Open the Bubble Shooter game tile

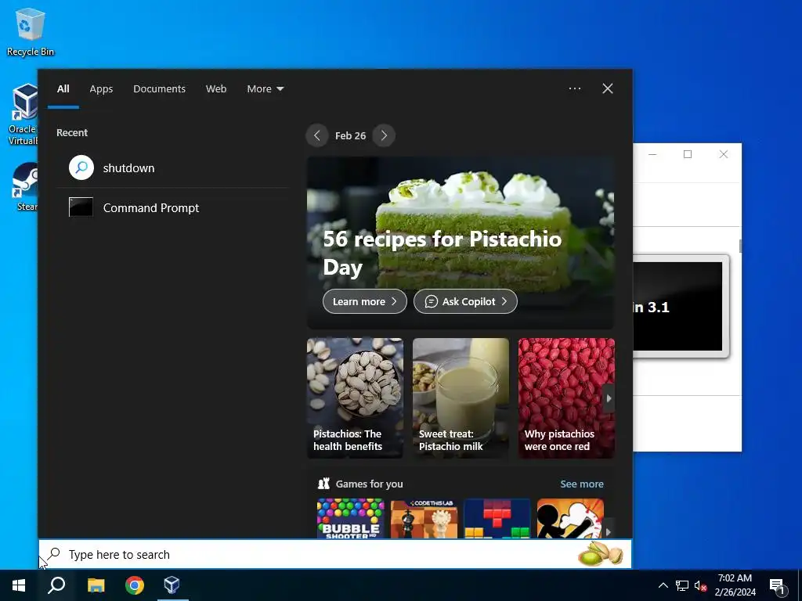click(350, 519)
